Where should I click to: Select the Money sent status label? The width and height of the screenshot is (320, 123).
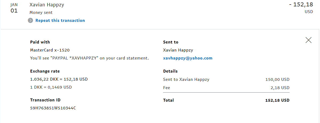click(41, 13)
